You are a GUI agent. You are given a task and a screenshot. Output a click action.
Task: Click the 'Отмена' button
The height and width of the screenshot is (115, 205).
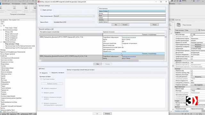[x=107, y=114]
